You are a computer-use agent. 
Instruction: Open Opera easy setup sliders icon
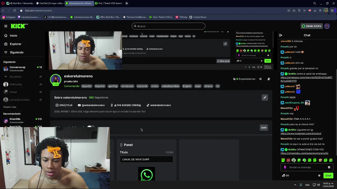(320, 10)
